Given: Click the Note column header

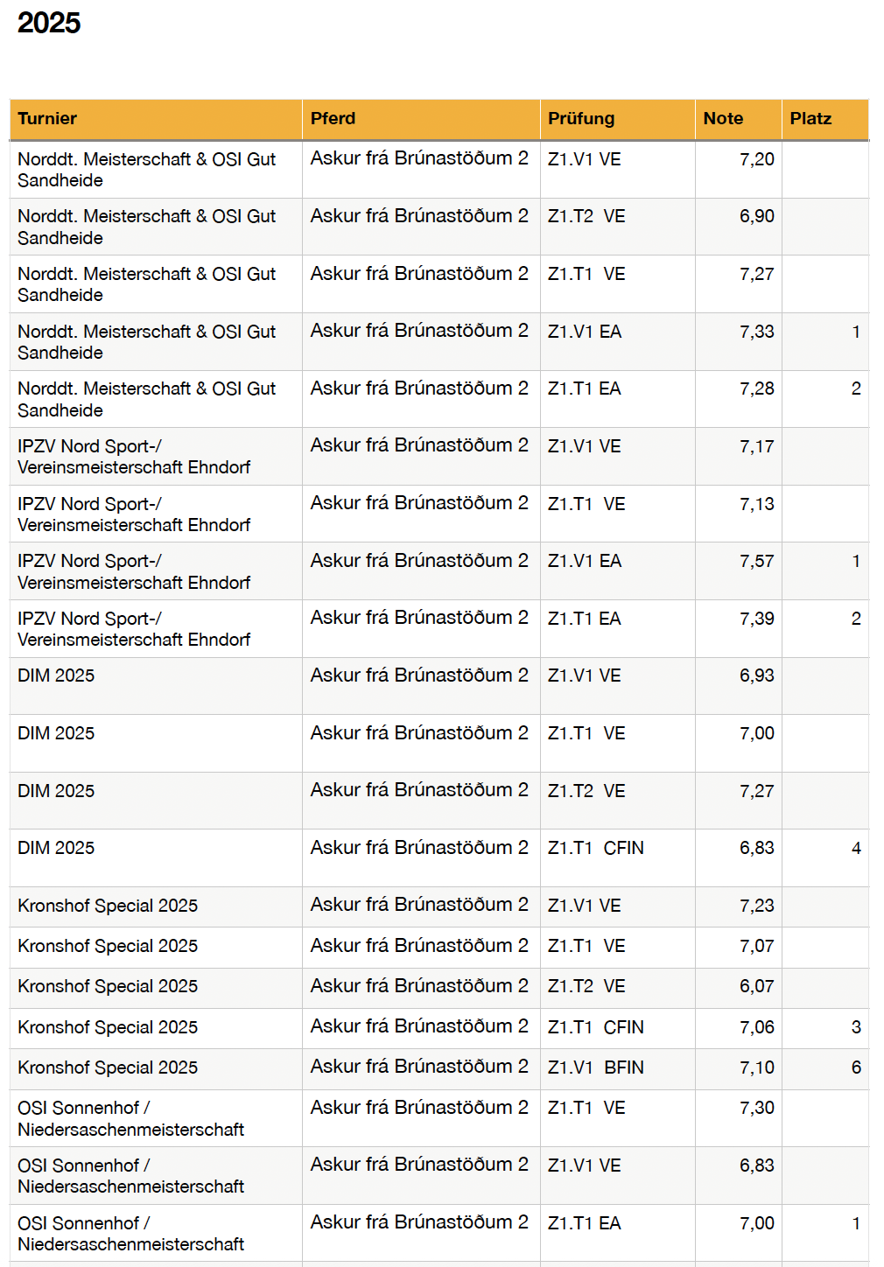Looking at the screenshot, I should click(x=723, y=119).
